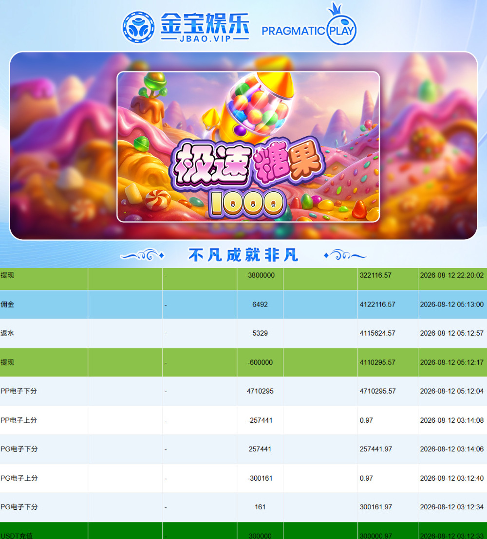Screen dimensions: 487x539
Task: Click 0.97 balance in PG电子上分 row
Action: pyautogui.click(x=366, y=479)
